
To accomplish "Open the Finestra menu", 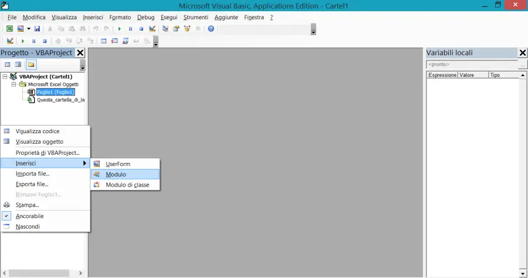I will (254, 17).
